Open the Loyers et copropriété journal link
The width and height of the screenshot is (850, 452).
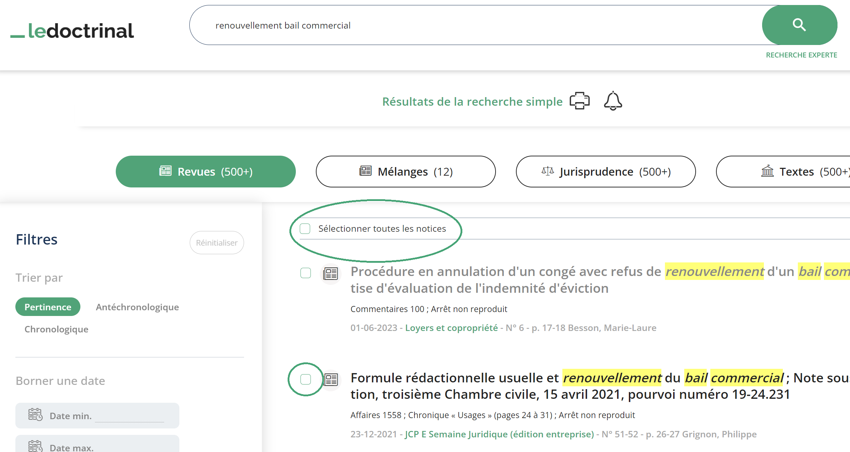pyautogui.click(x=451, y=327)
